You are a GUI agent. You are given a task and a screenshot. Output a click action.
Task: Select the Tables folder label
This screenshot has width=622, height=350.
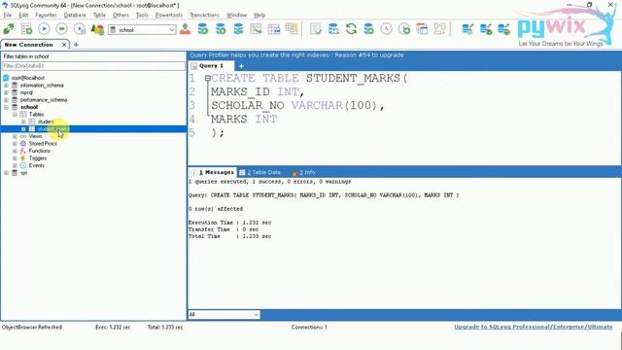(x=36, y=115)
